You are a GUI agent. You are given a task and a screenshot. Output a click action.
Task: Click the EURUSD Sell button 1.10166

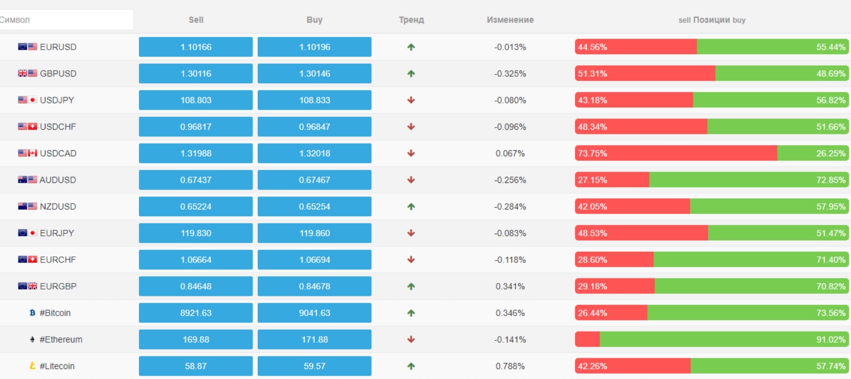pos(196,47)
